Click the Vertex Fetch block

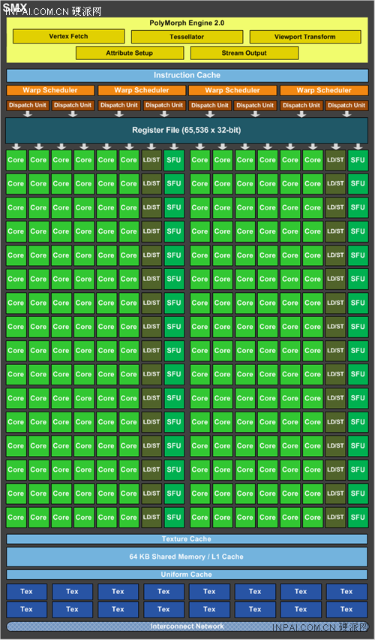coord(68,36)
